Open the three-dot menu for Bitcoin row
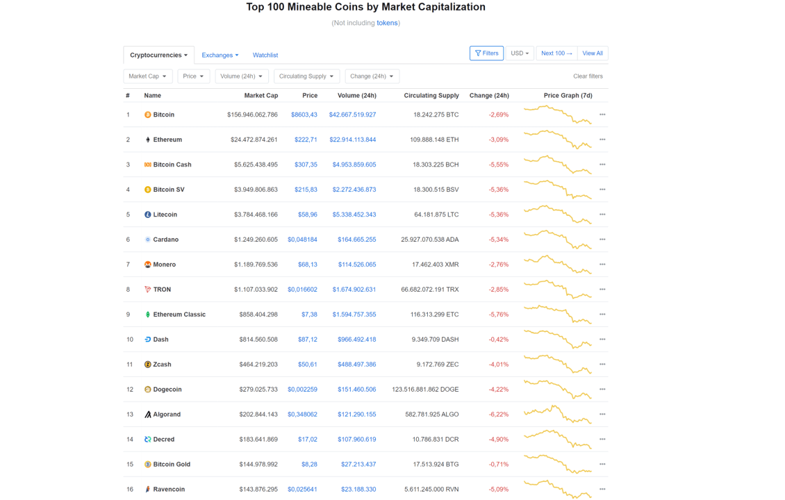Image resolution: width=785 pixels, height=500 pixels. click(602, 115)
